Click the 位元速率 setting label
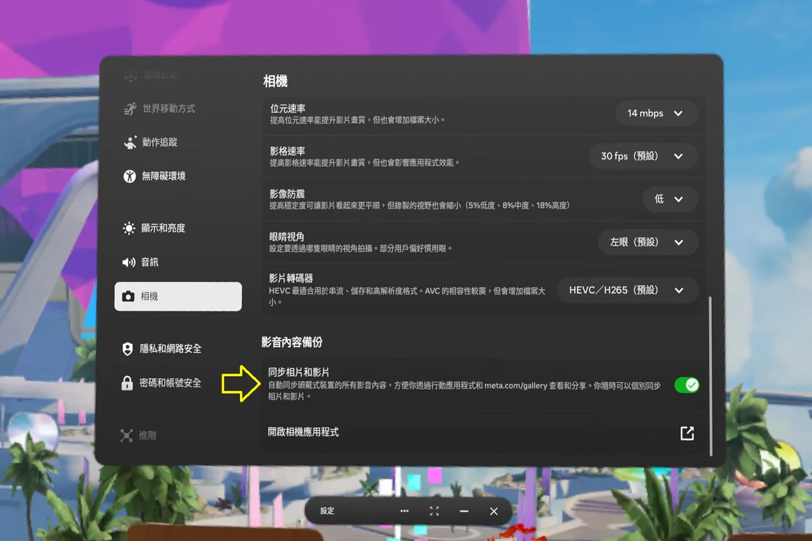 [x=288, y=108]
